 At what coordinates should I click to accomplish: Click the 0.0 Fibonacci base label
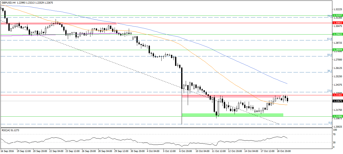point(330,123)
